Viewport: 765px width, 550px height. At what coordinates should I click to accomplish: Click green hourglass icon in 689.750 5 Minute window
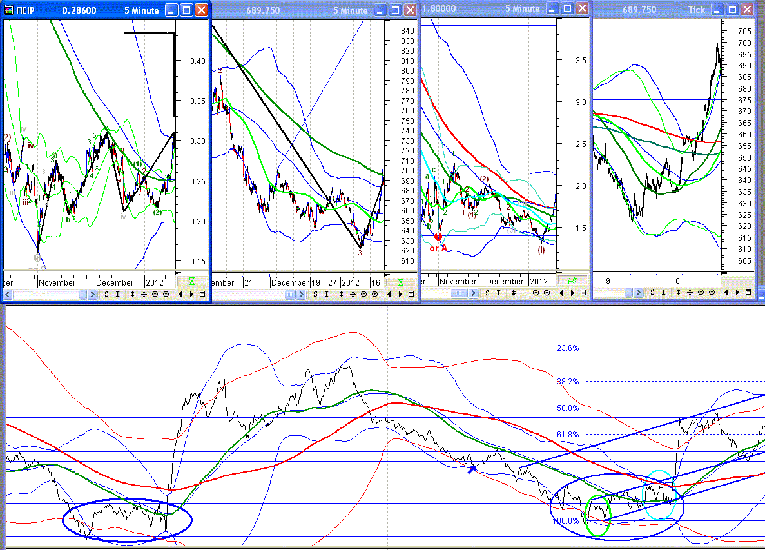[x=401, y=282]
